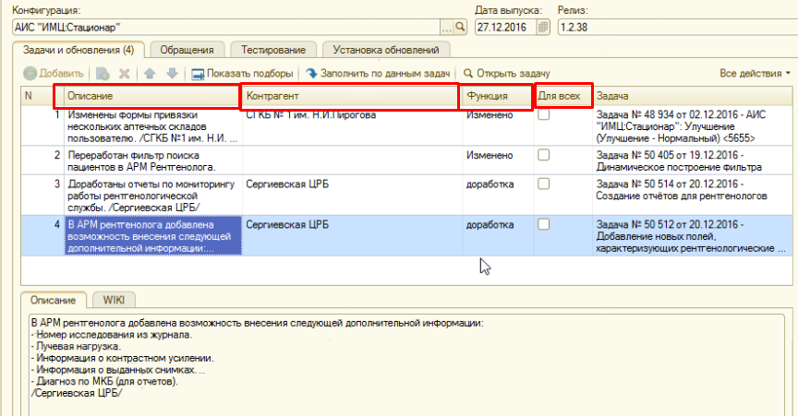Move row up with the up arrow icon
The width and height of the screenshot is (798, 416).
pos(150,74)
